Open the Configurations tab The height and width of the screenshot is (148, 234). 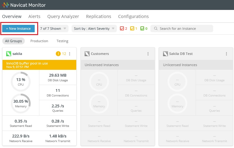[133, 16]
